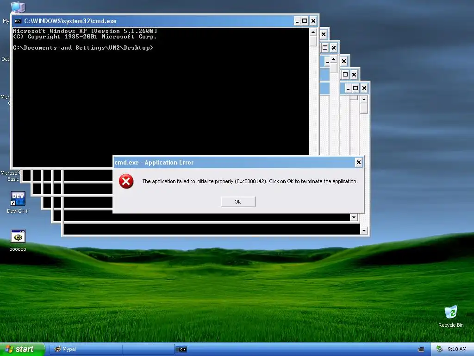Minimize the front cmd.exe window
The height and width of the screenshot is (356, 474).
(297, 21)
